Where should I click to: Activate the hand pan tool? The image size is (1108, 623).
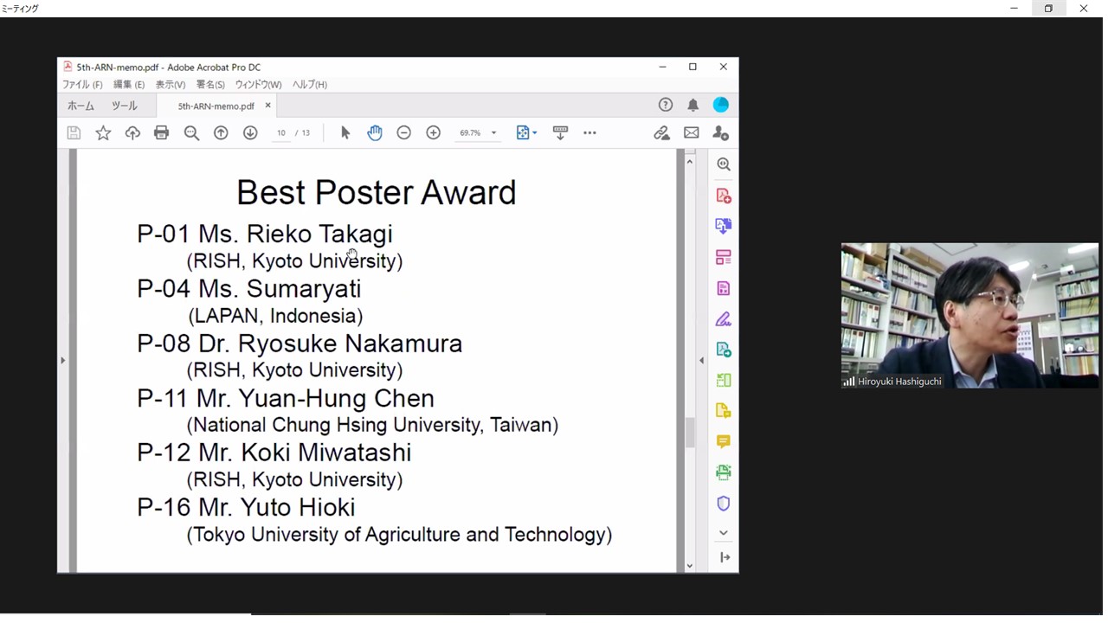point(375,133)
